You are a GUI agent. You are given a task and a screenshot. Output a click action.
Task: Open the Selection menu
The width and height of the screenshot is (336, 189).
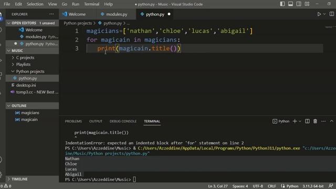coord(35,4)
